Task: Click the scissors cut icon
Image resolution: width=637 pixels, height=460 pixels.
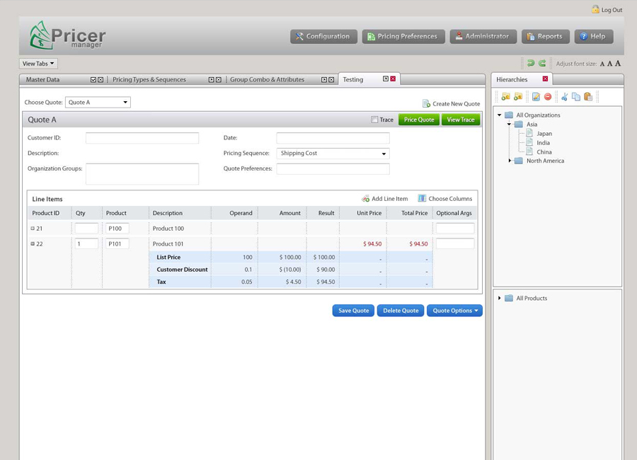Action: click(x=564, y=97)
